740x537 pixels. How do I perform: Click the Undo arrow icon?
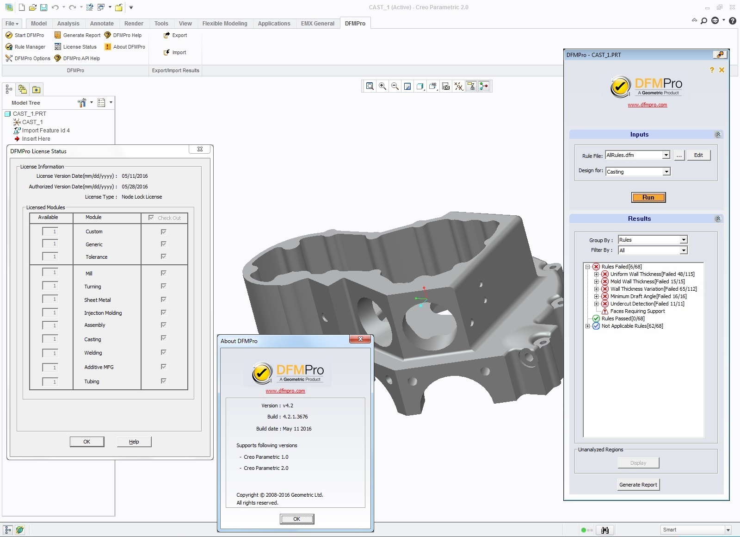click(x=55, y=7)
